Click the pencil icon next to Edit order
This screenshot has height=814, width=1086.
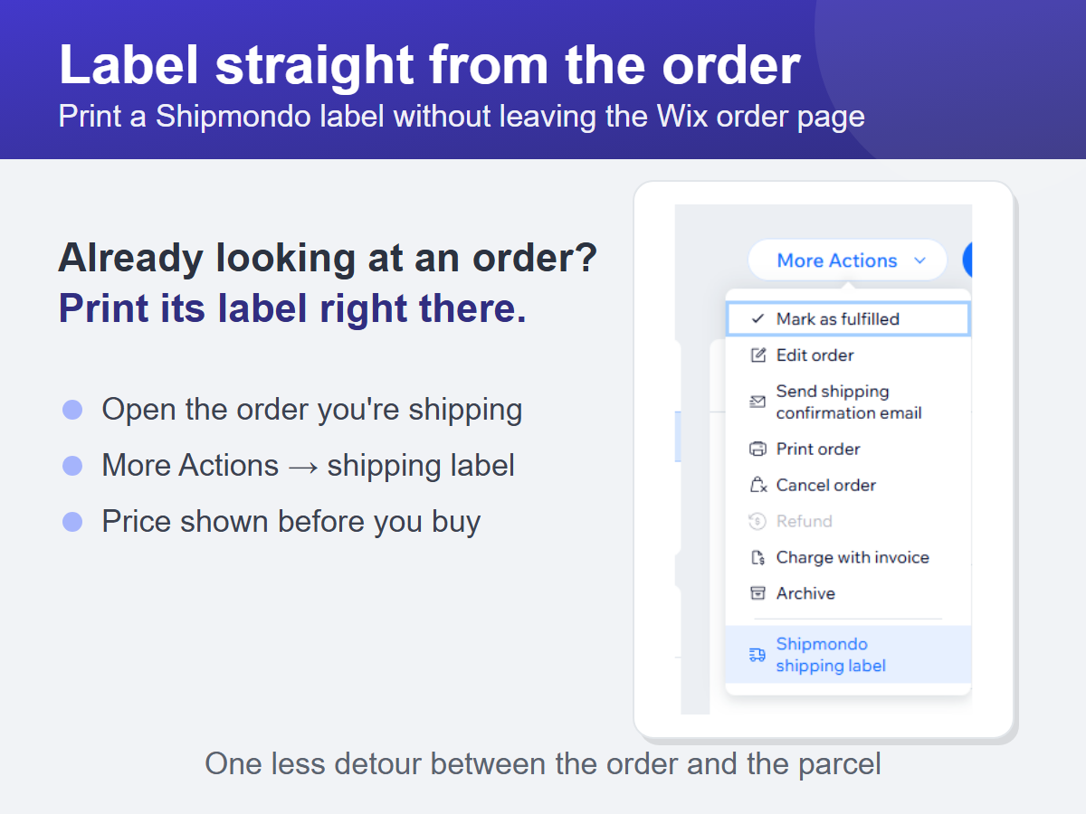pyautogui.click(x=758, y=355)
